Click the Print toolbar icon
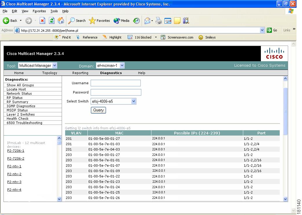Image resolution: width=302 pixels, height=215 pixels. pyautogui.click(x=158, y=20)
